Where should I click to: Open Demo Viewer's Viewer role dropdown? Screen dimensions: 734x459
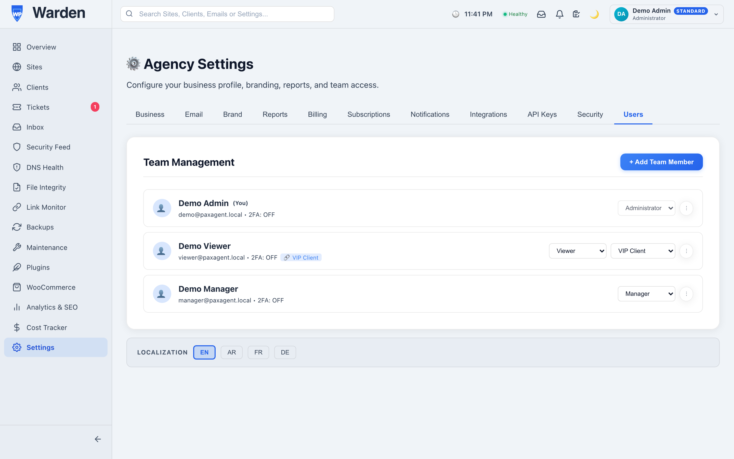[578, 251]
